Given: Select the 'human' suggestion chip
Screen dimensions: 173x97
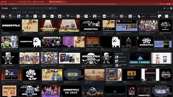Looking at the screenshot, I should click(106, 16).
